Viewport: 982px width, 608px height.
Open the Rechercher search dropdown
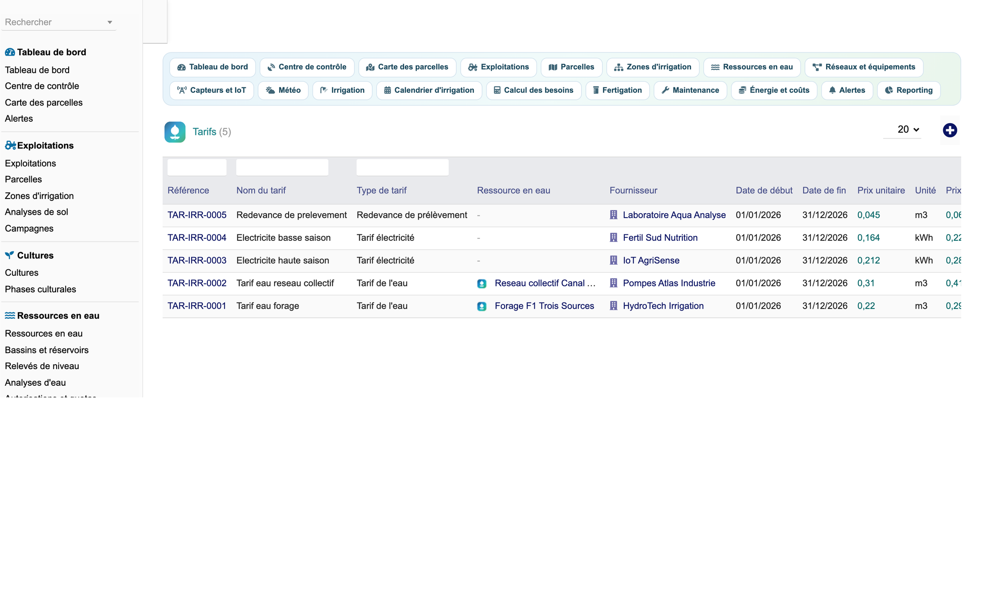59,22
